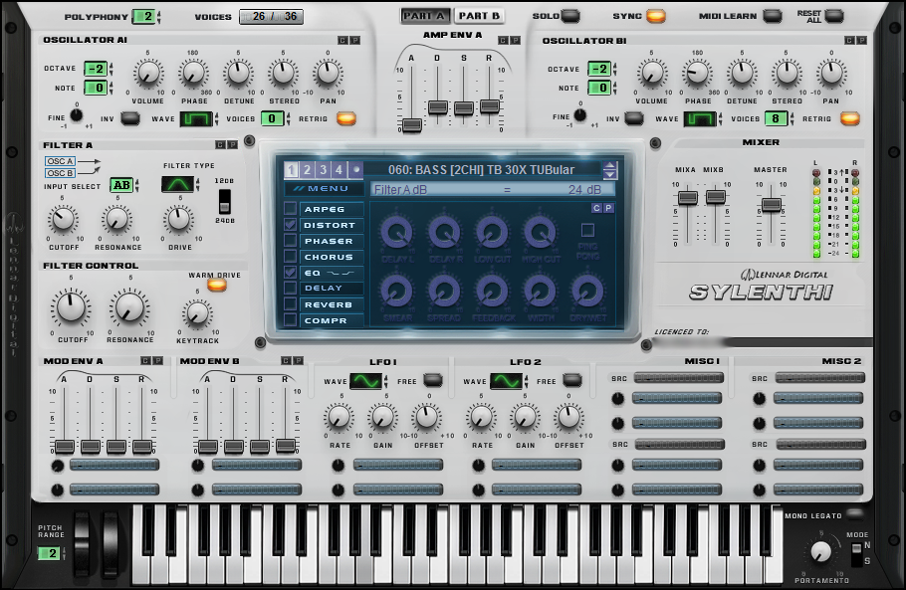Click the Filter A dB value readout
Image resolution: width=906 pixels, height=590 pixels.
click(584, 190)
